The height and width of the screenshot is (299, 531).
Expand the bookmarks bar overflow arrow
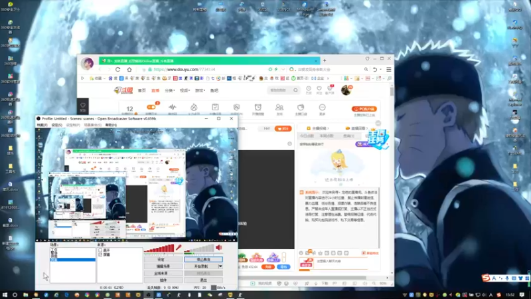[328, 78]
